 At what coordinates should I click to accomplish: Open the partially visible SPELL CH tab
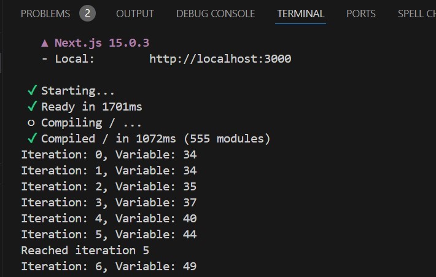coord(416,13)
